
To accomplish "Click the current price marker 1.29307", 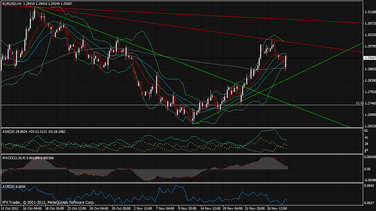I will click(x=369, y=58).
